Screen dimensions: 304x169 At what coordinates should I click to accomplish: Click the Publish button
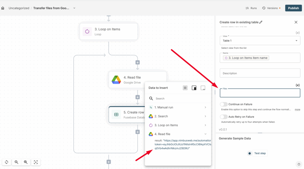pyautogui.click(x=293, y=8)
